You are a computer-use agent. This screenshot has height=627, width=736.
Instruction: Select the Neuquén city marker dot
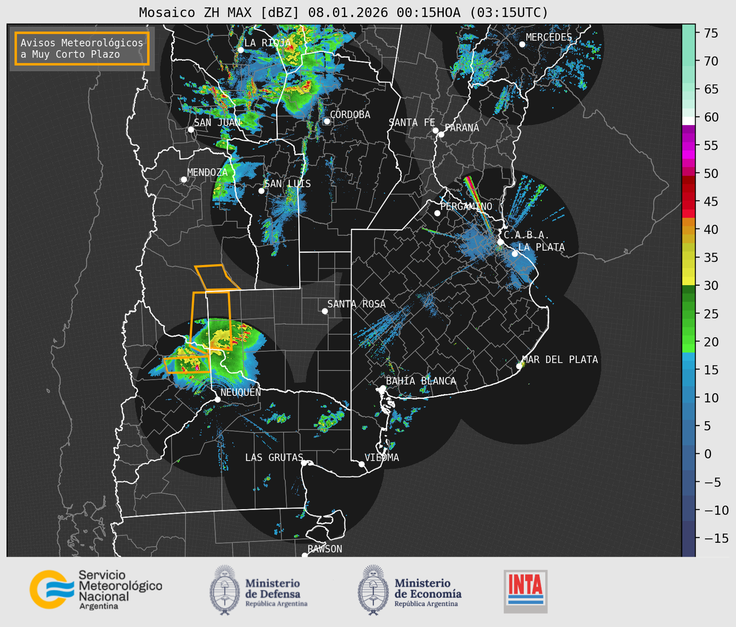(x=217, y=399)
